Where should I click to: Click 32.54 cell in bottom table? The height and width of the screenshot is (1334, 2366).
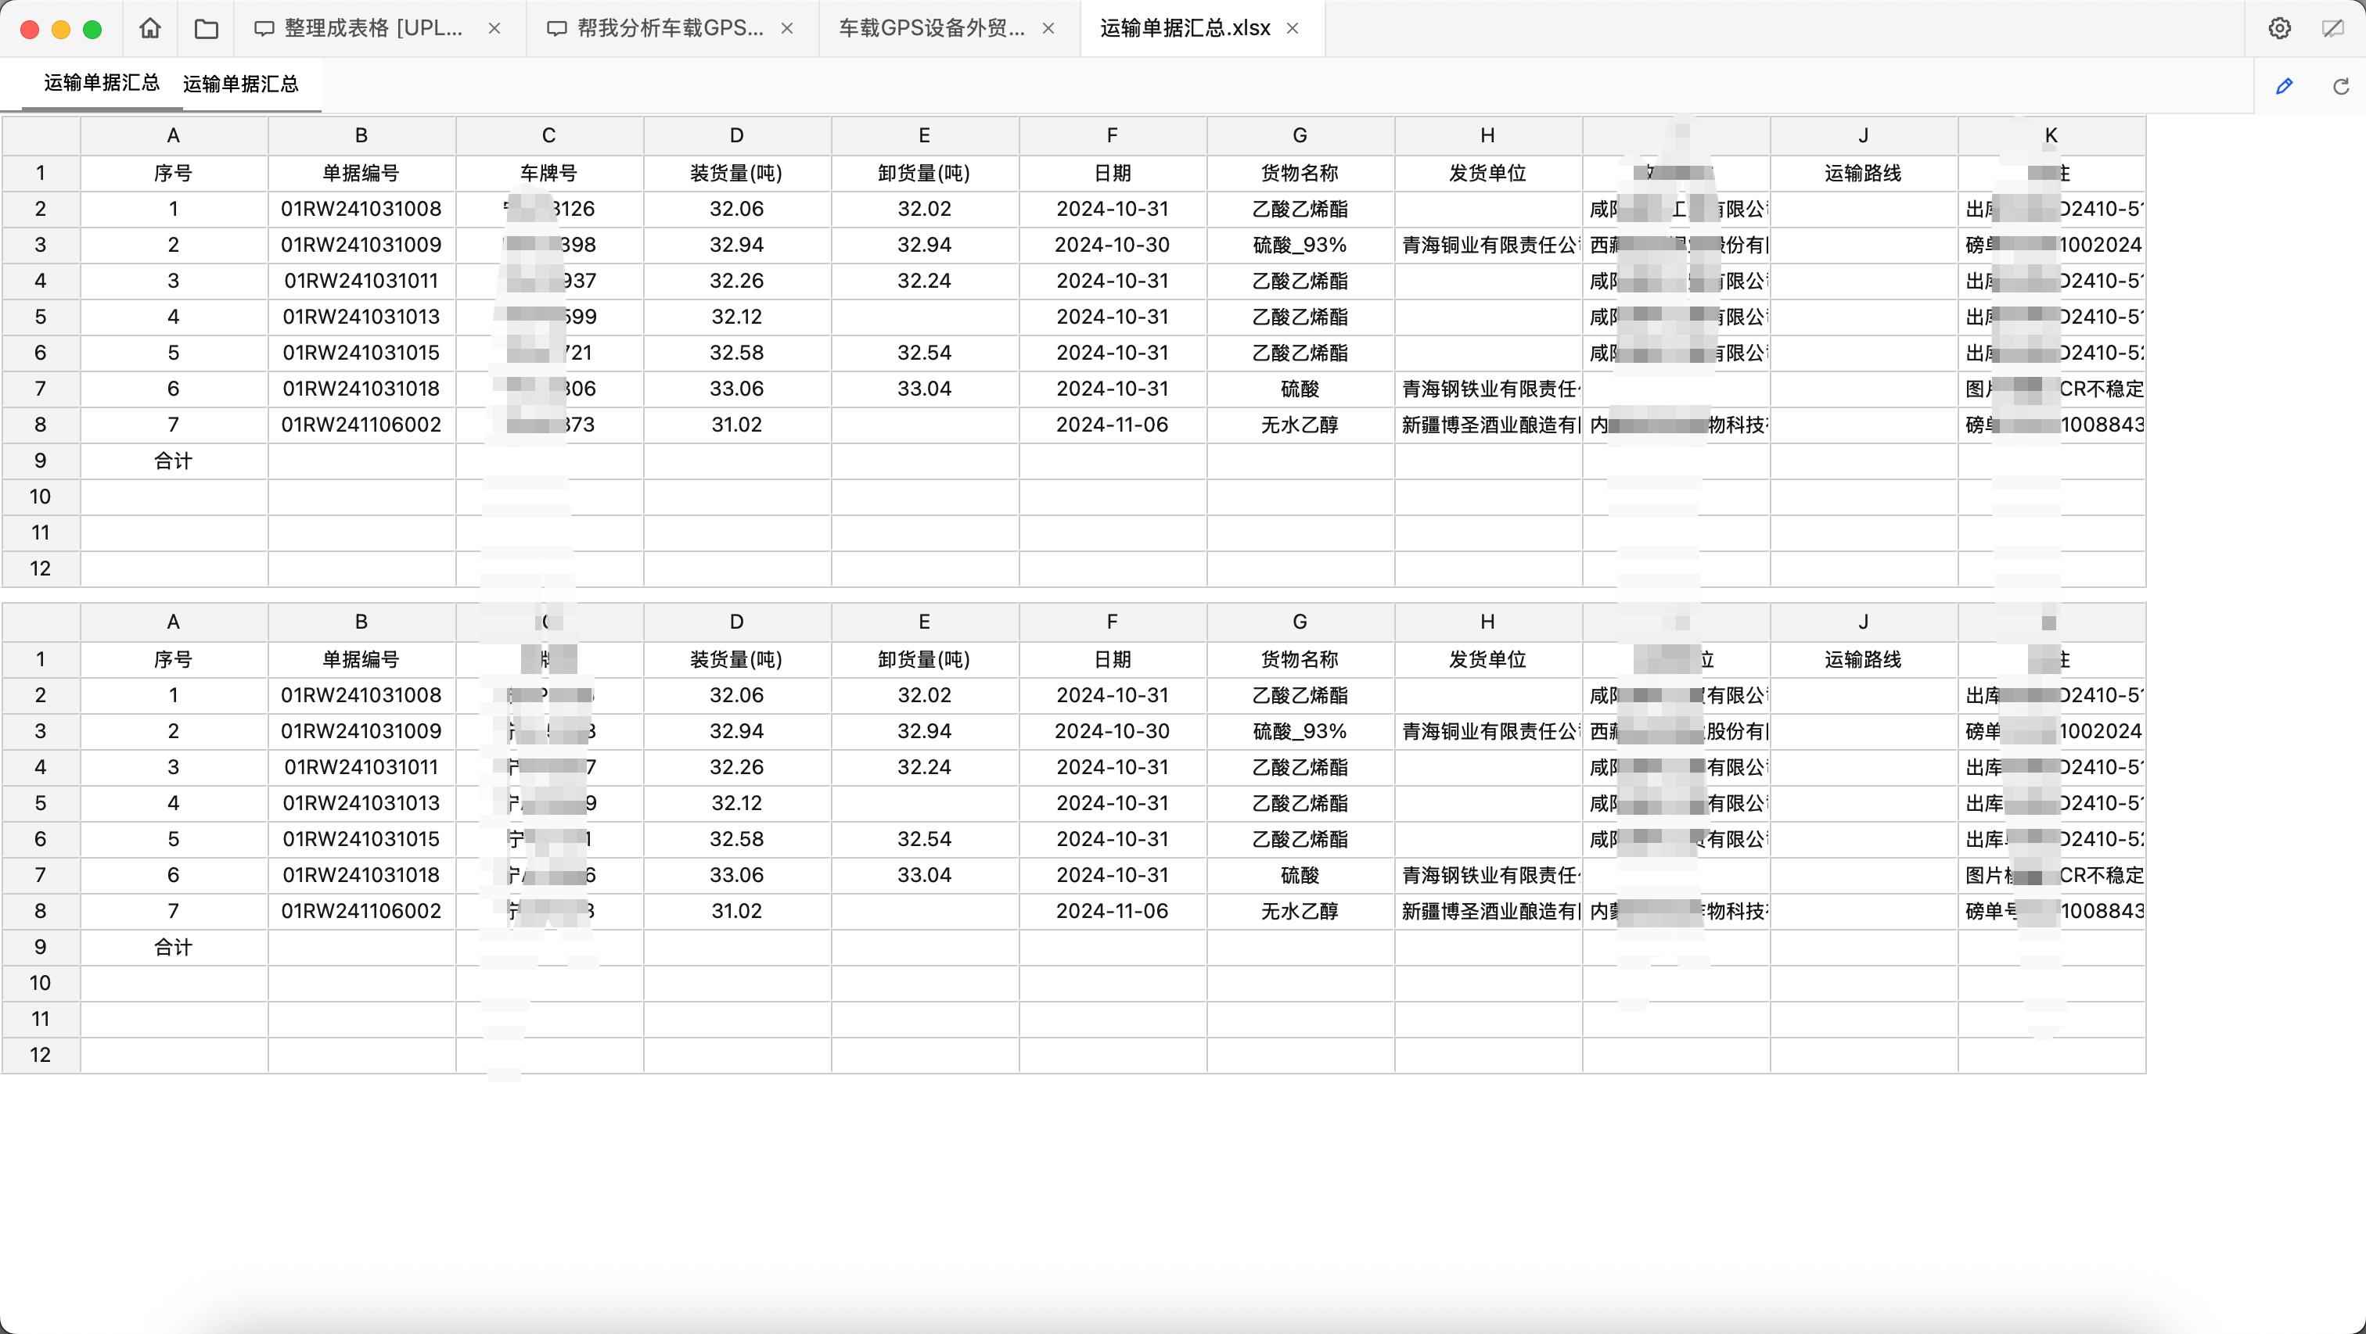pyautogui.click(x=924, y=839)
